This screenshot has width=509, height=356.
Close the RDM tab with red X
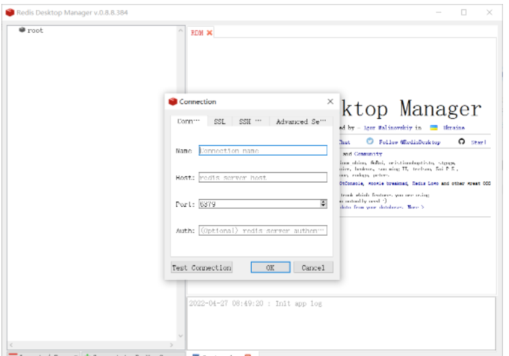coord(210,33)
